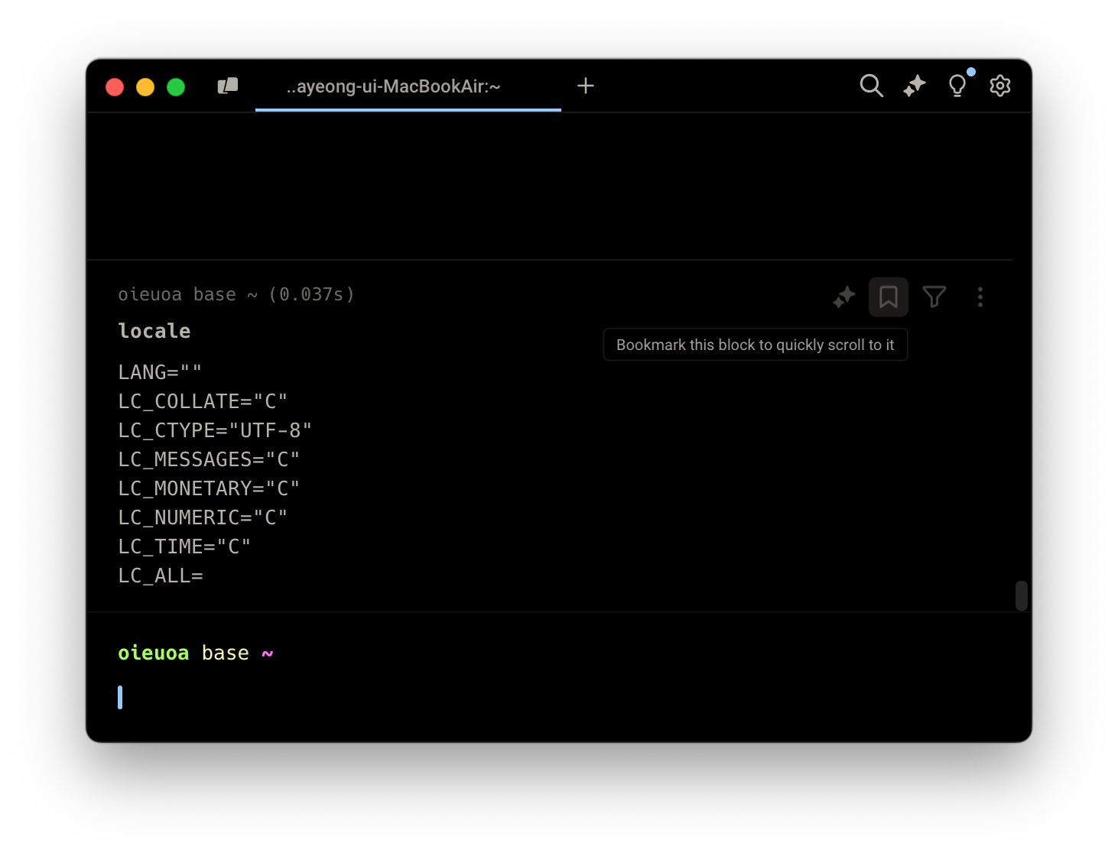
Task: Open the search icon in the title bar
Action: [871, 86]
